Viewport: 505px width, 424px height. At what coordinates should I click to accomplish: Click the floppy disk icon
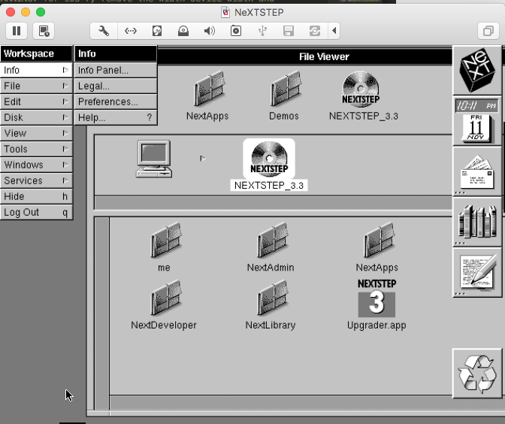tap(289, 31)
